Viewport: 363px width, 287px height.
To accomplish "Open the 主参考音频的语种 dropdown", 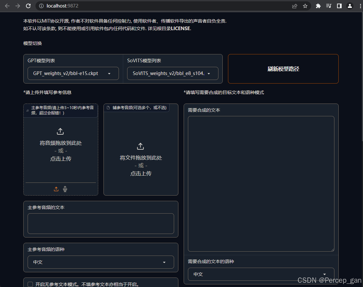I will point(101,262).
